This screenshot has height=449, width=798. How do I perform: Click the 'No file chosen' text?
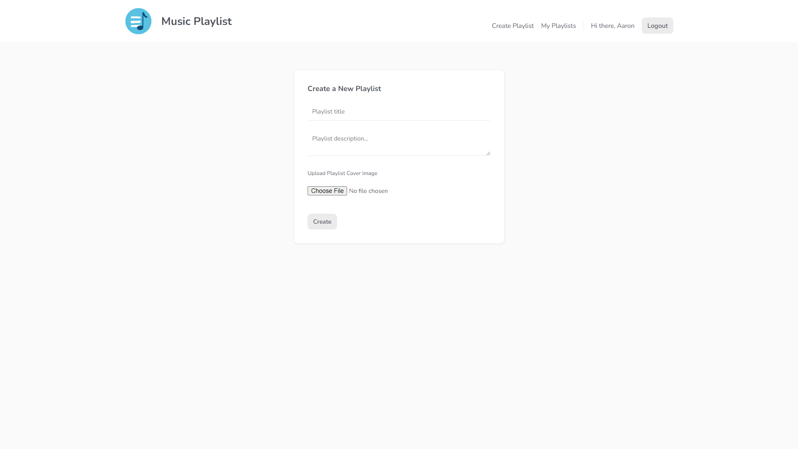[x=368, y=191]
